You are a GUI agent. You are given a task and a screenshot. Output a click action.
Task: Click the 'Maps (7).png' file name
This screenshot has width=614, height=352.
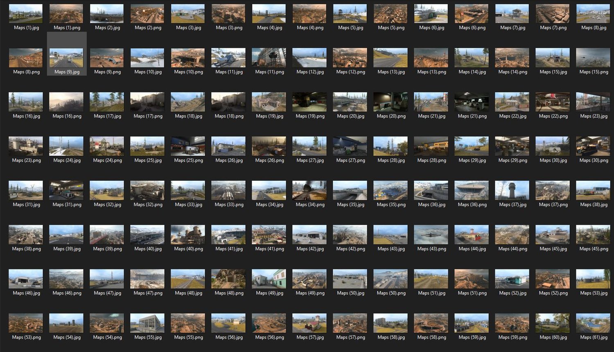(x=553, y=28)
